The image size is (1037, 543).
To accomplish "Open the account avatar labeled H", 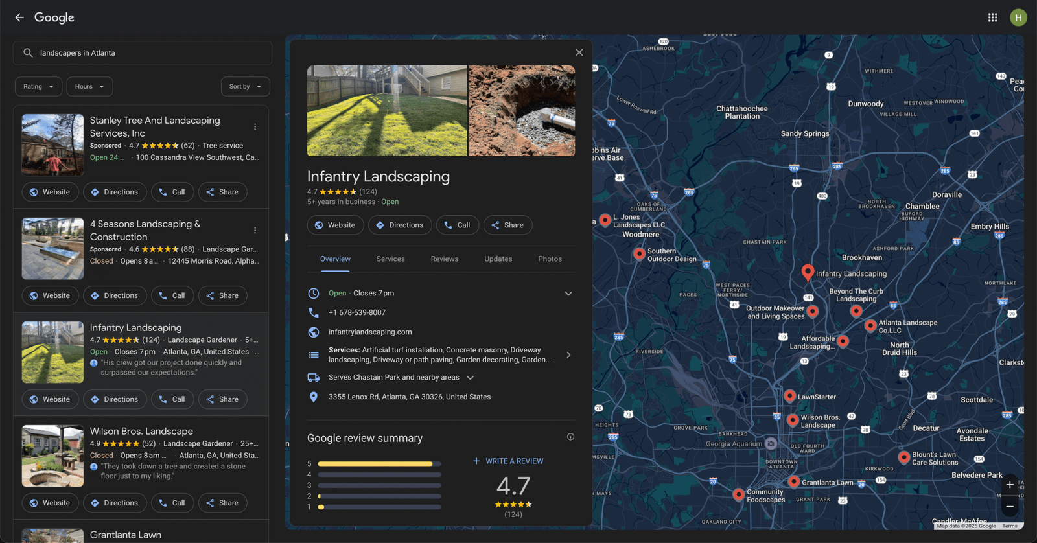I will (1018, 17).
